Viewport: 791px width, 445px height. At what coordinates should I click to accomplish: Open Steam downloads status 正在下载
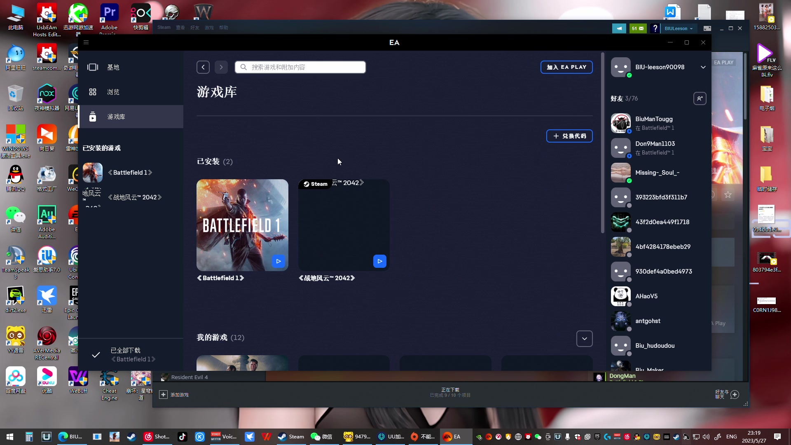[450, 392]
